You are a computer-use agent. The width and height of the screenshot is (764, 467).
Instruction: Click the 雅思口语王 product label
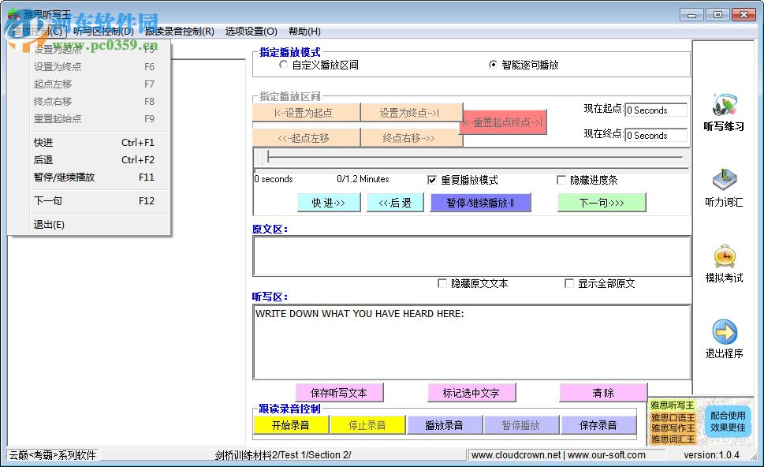pyautogui.click(x=673, y=417)
